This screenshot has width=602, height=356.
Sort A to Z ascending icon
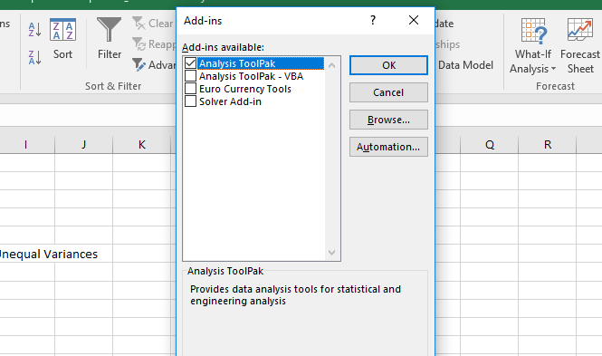pyautogui.click(x=34, y=29)
